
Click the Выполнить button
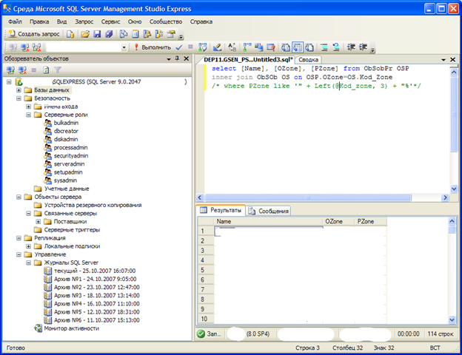click(153, 47)
